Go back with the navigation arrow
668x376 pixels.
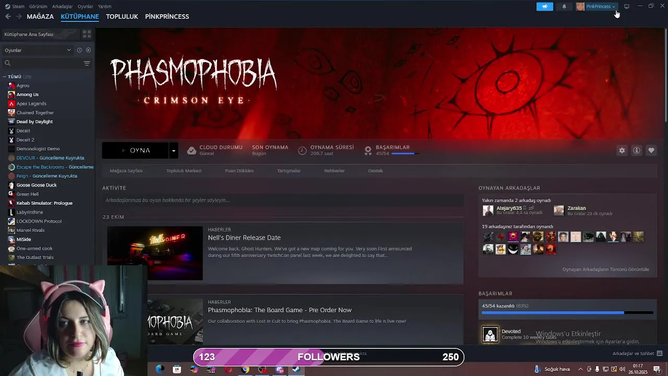(x=8, y=16)
